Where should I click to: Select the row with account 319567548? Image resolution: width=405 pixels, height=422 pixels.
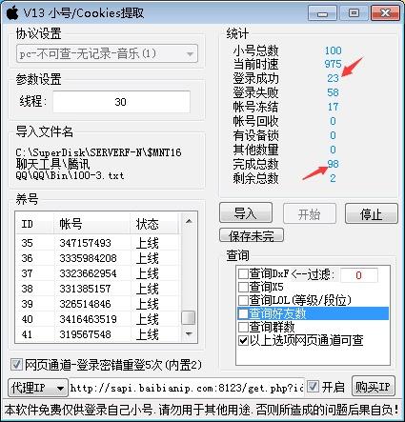[x=98, y=334]
